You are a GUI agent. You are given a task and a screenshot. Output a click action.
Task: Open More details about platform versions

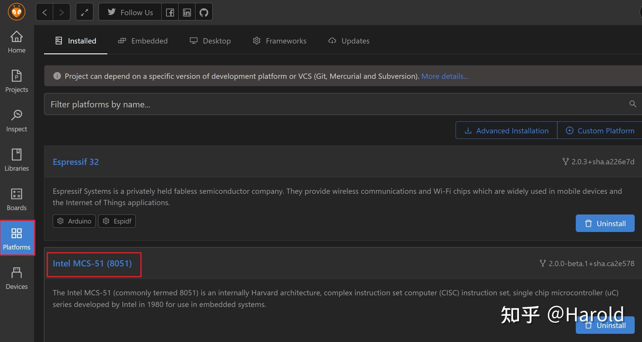(x=444, y=76)
